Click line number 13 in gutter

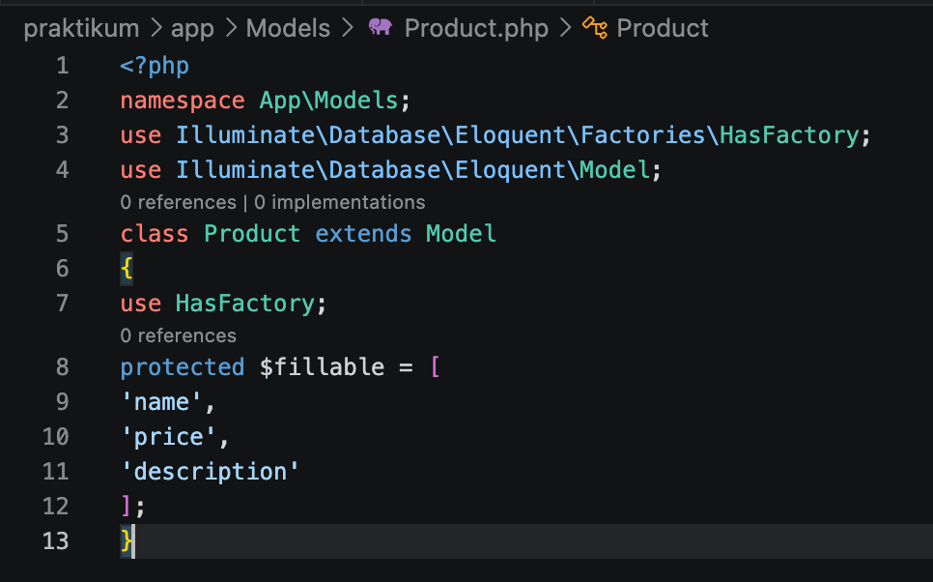(x=55, y=540)
